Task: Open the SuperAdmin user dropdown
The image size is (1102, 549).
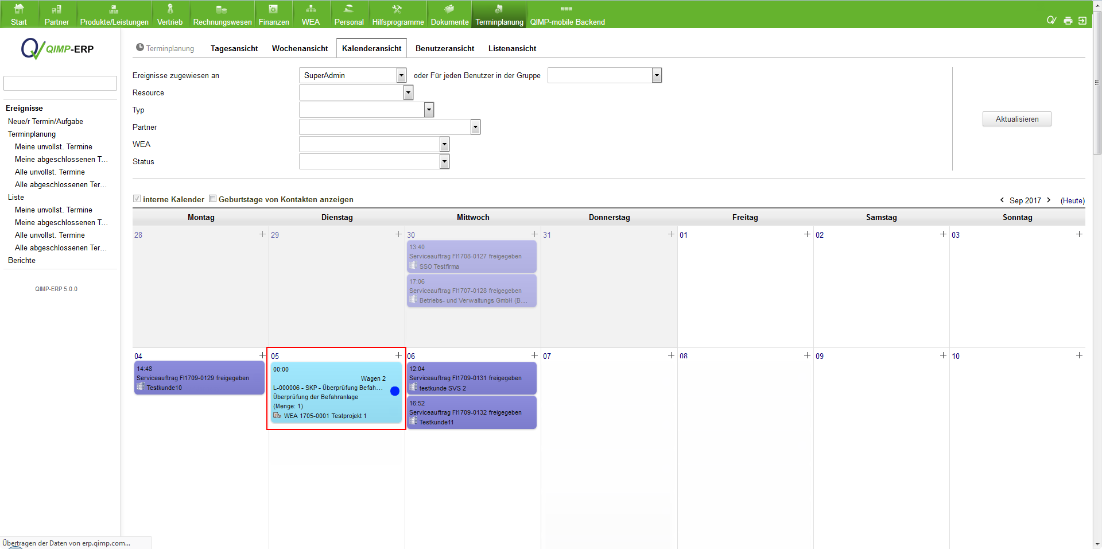Action: coord(401,75)
